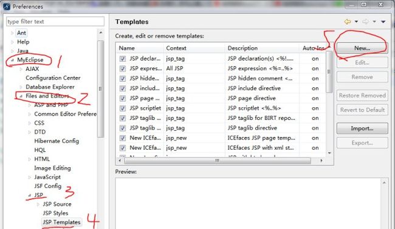Image resolution: width=395 pixels, height=229 pixels.
Task: Uncheck the JSP scriptlet template checkbox
Action: 123,108
